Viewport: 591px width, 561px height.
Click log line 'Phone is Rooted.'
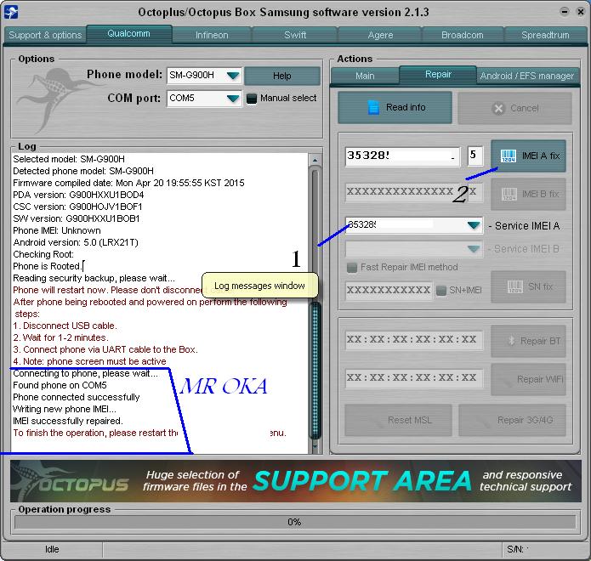[48, 266]
